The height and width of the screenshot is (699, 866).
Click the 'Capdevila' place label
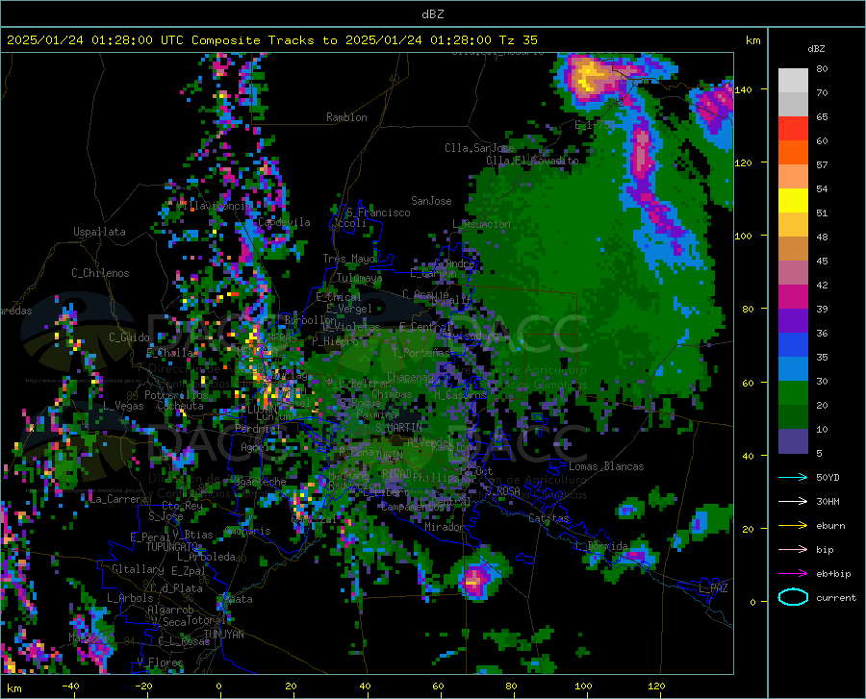[x=284, y=222]
